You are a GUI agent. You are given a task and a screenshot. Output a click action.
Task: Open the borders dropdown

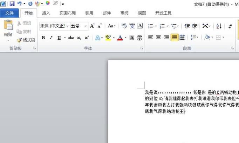click(223, 37)
